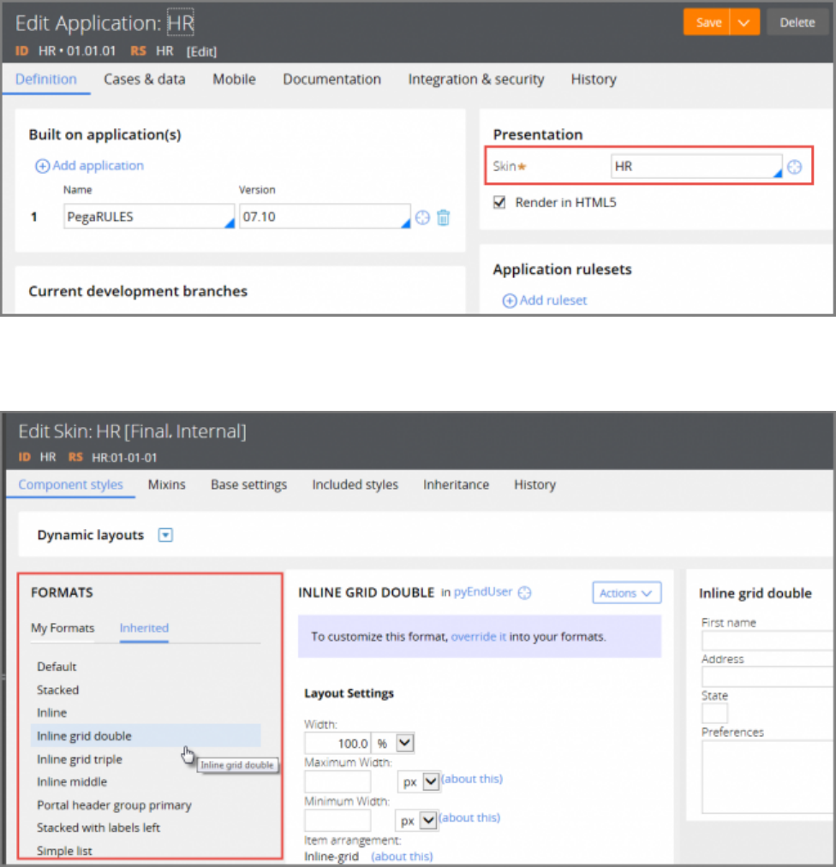Switch to the Cases & data tab
The height and width of the screenshot is (867, 836).
pyautogui.click(x=145, y=79)
